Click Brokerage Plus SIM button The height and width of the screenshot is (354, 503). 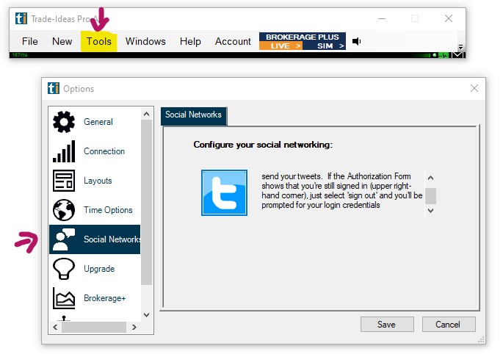click(326, 46)
